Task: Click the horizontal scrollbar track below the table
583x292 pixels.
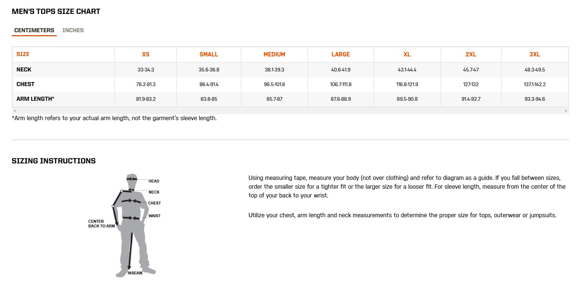Action: [290, 111]
